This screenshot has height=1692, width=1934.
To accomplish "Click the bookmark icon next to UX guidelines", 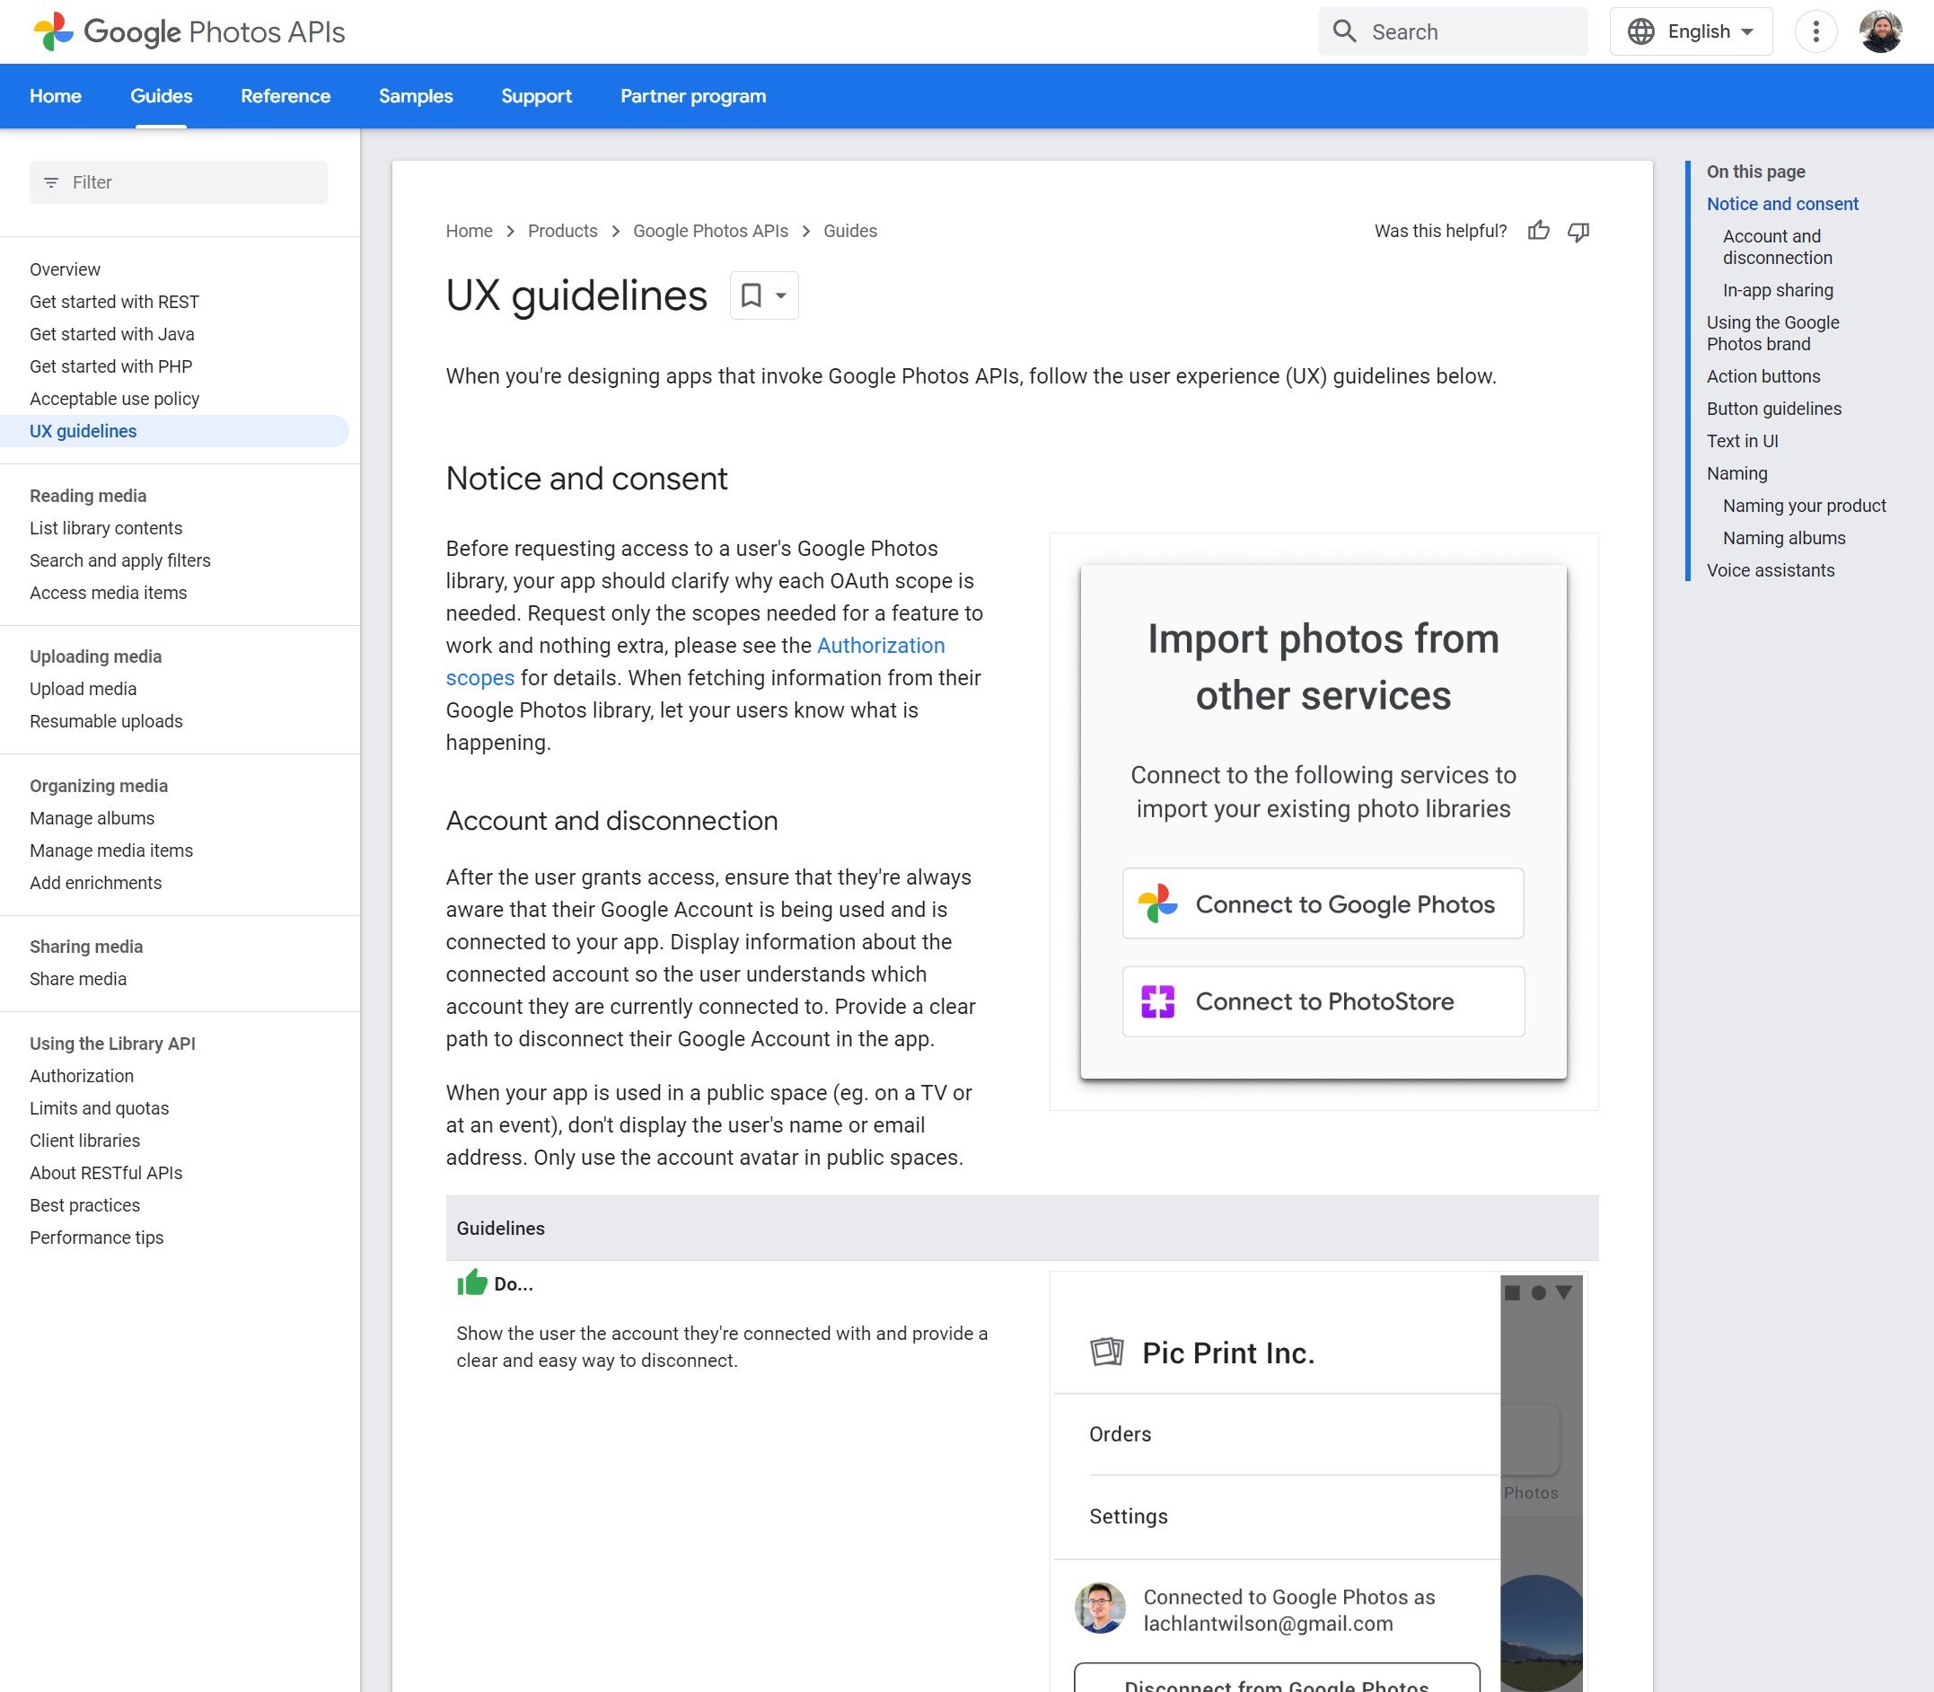I will (x=752, y=295).
